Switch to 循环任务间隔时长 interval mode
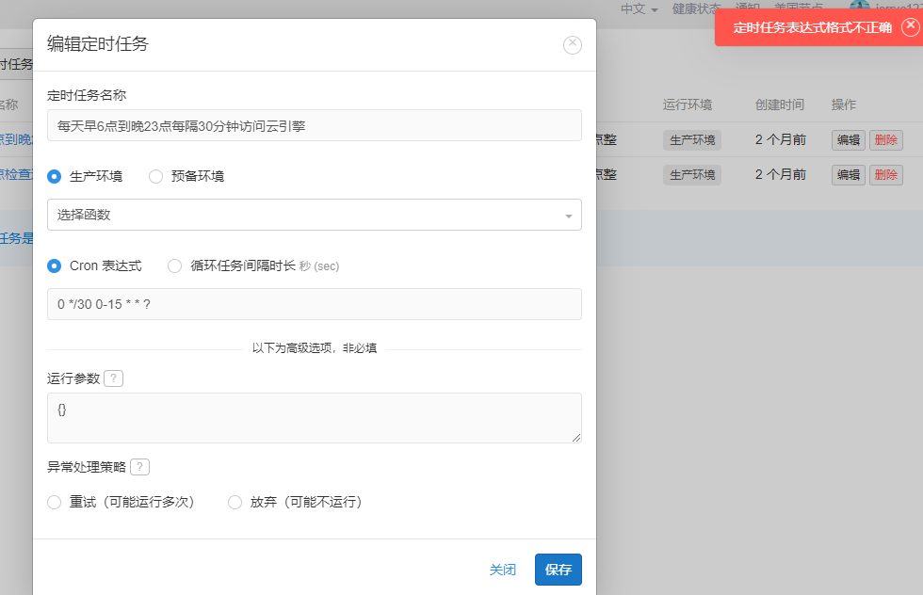Viewport: 923px width, 595px height. [x=174, y=265]
